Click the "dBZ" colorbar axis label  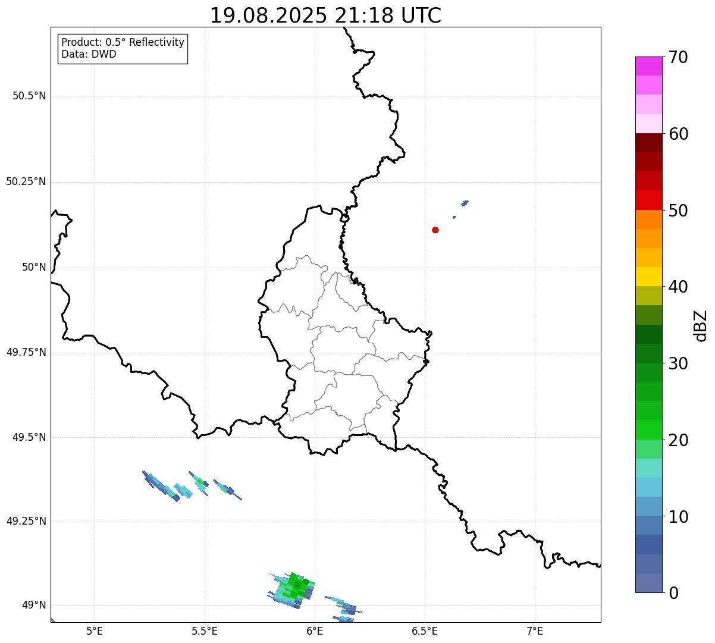pyautogui.click(x=701, y=325)
